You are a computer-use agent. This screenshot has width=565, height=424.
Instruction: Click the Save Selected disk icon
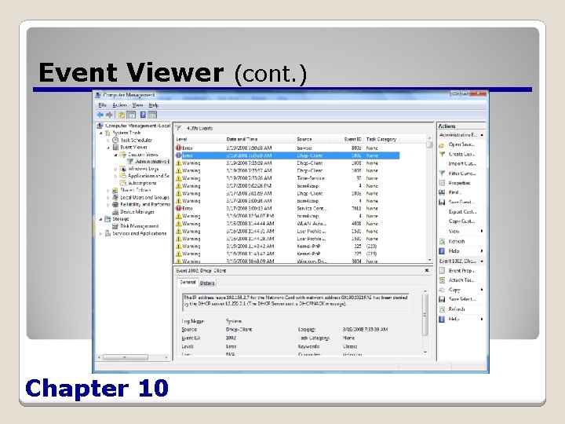pyautogui.click(x=442, y=299)
